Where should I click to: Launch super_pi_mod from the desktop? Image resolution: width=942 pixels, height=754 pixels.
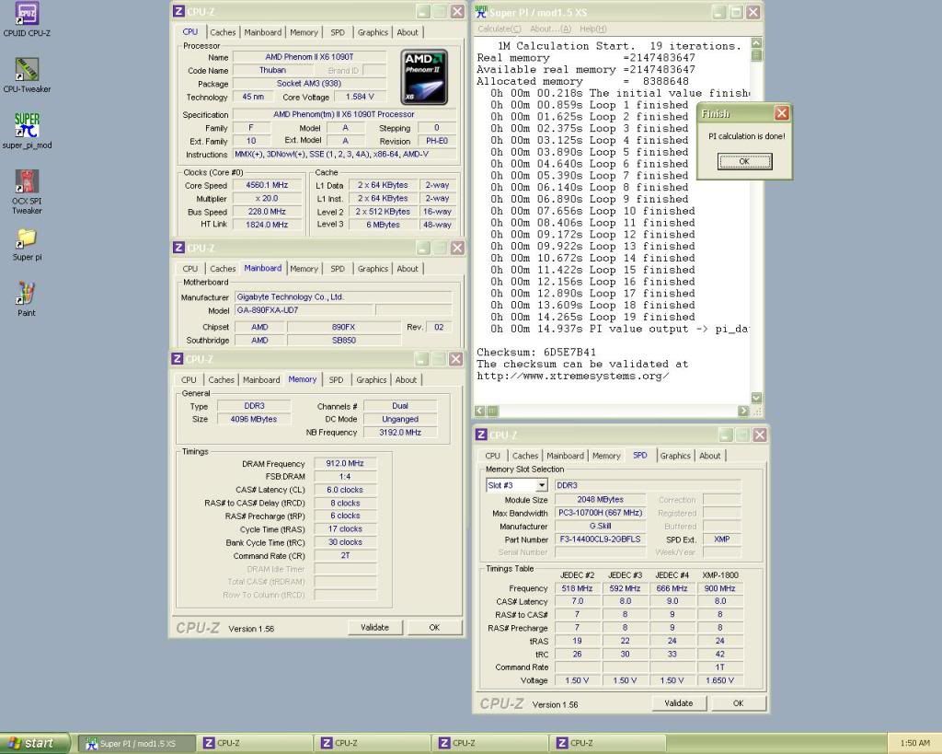click(27, 125)
